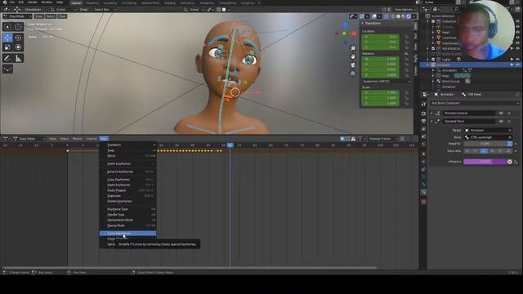Click the Only Show Selected arrow in dope sheet
This screenshot has height=294, width=523.
(342, 139)
